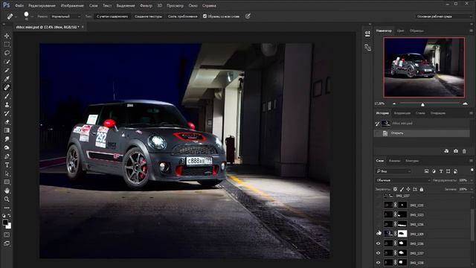The height and width of the screenshot is (268, 476).
Task: Open the Edit Toolbar three-dots icon
Action: pos(7,208)
